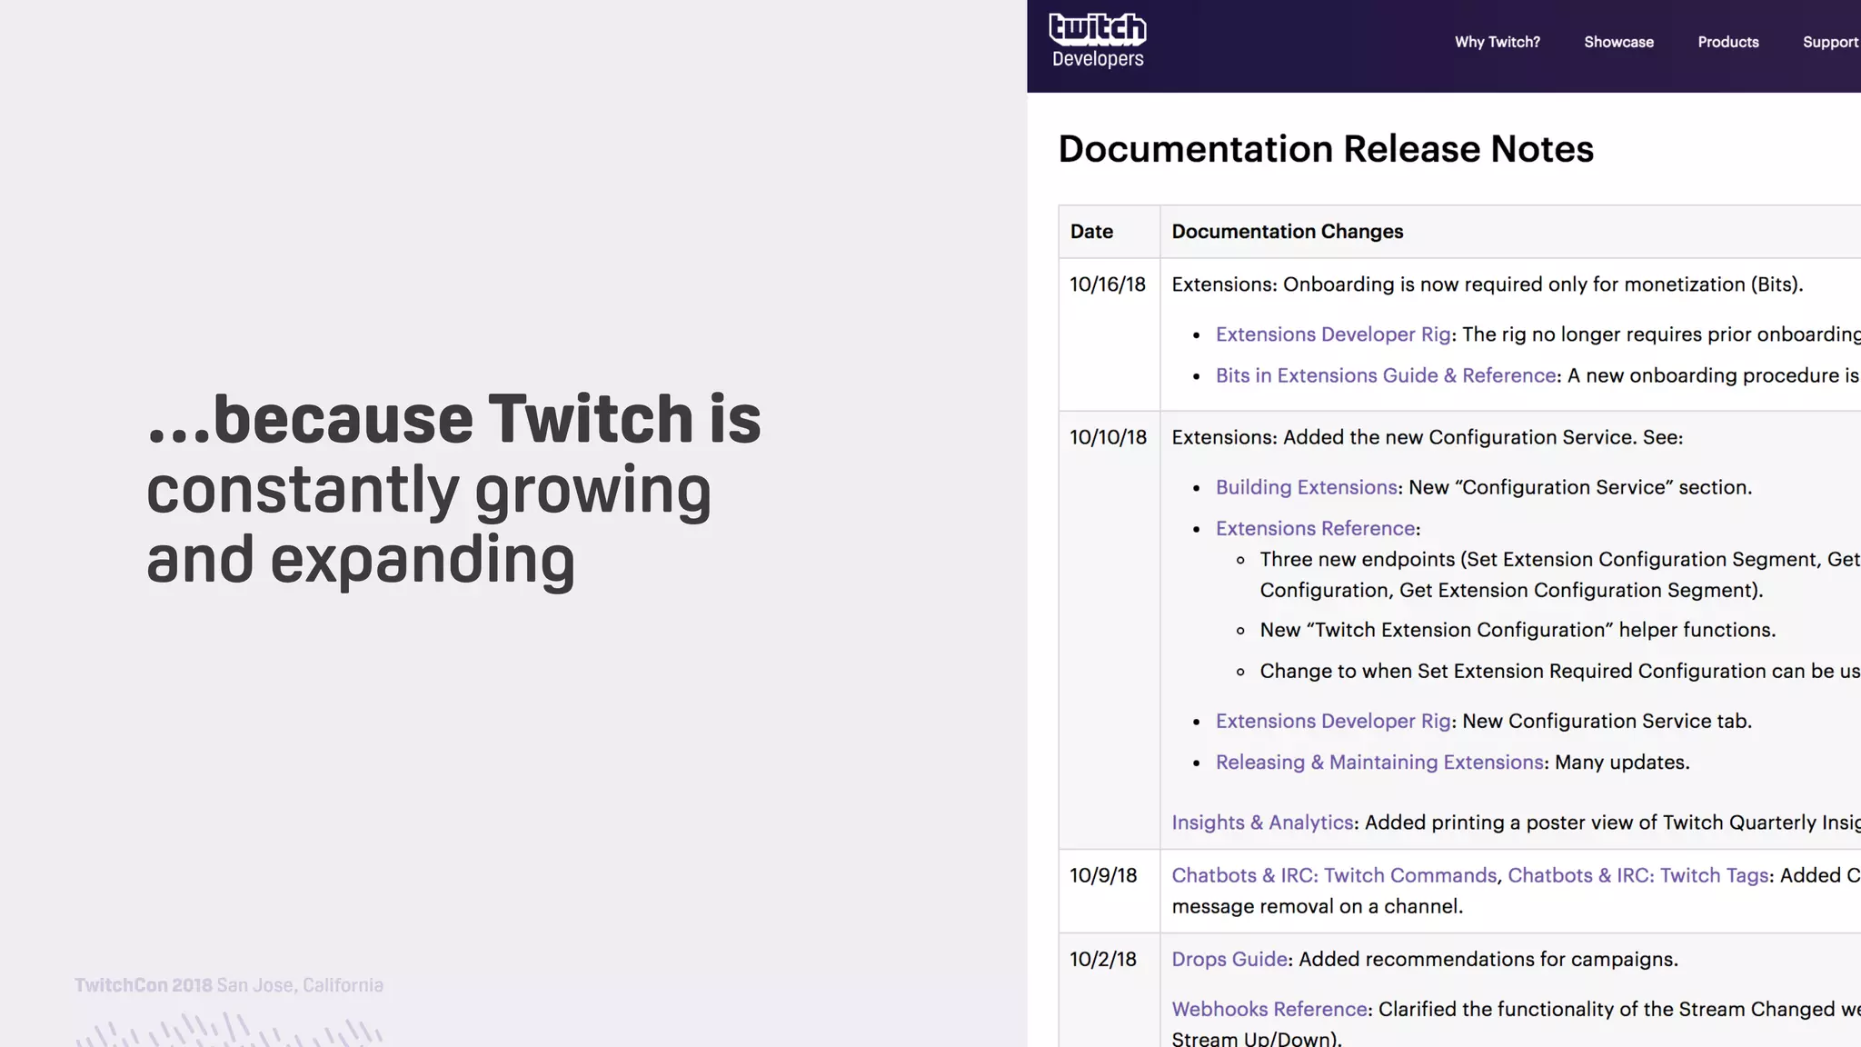Open Chatbots & IRC: Twitch Tags link
Screen dimensions: 1861x1047
coord(1637,875)
